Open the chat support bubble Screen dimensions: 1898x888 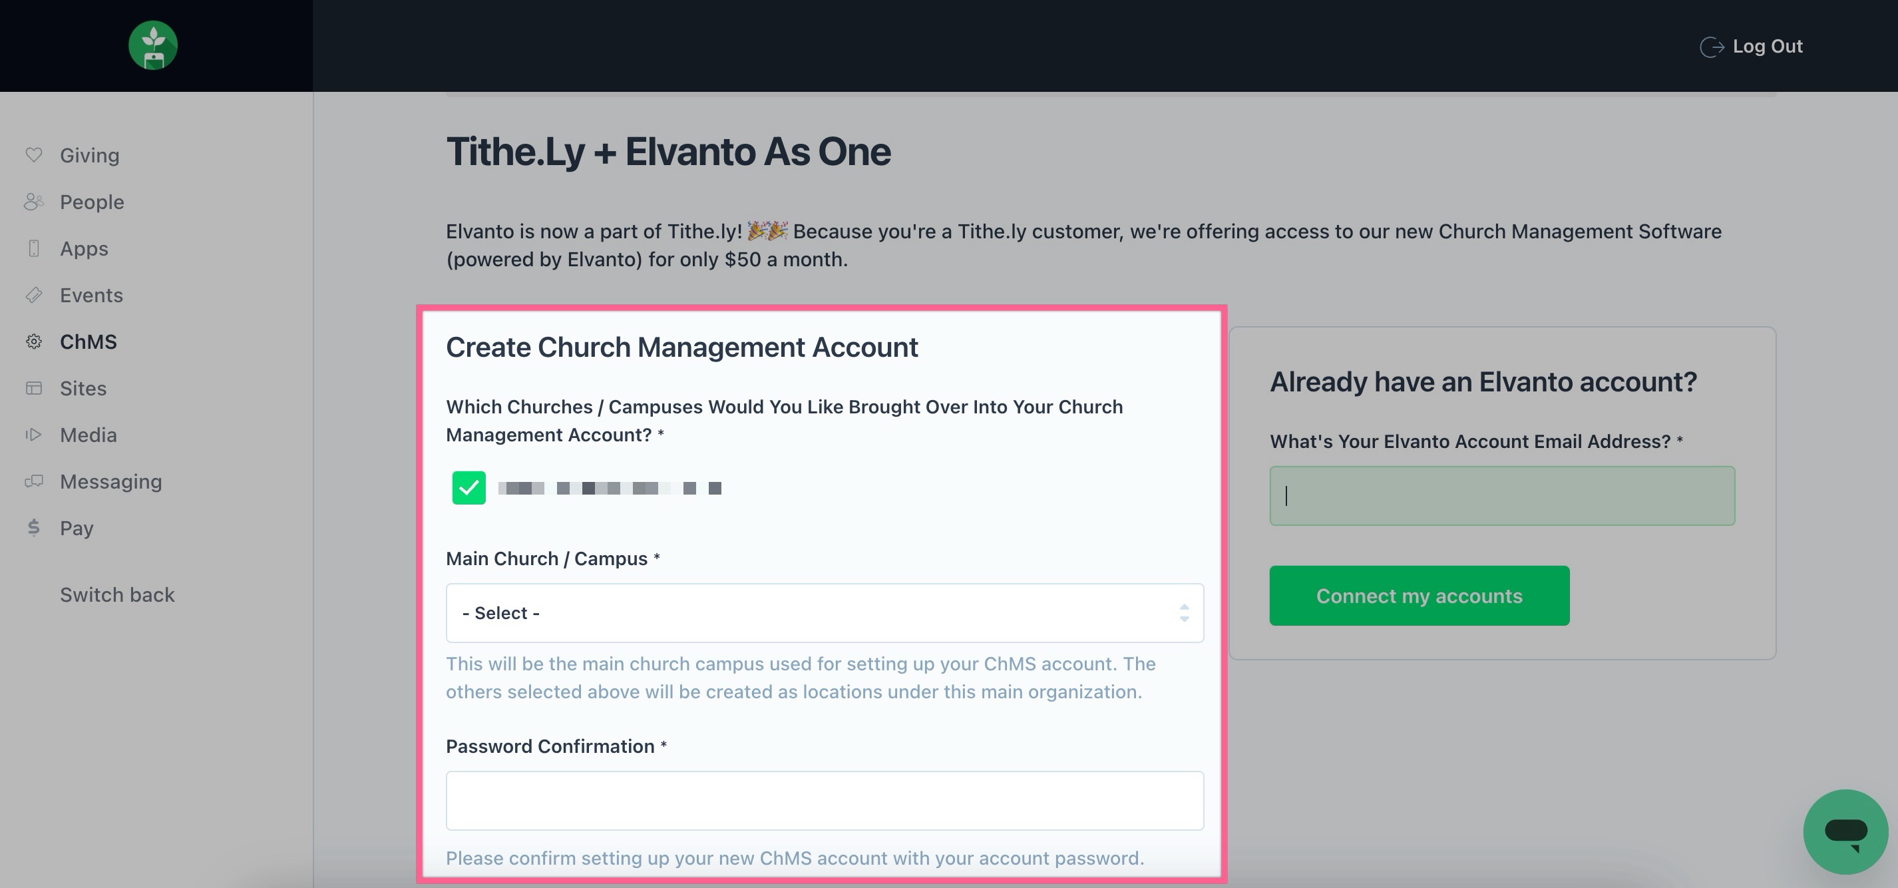(x=1845, y=832)
